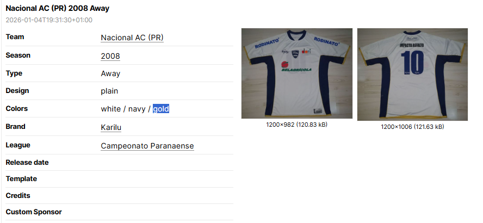View the front shirt photo thumbnail
This screenshot has height=223, width=483.
tap(296, 73)
